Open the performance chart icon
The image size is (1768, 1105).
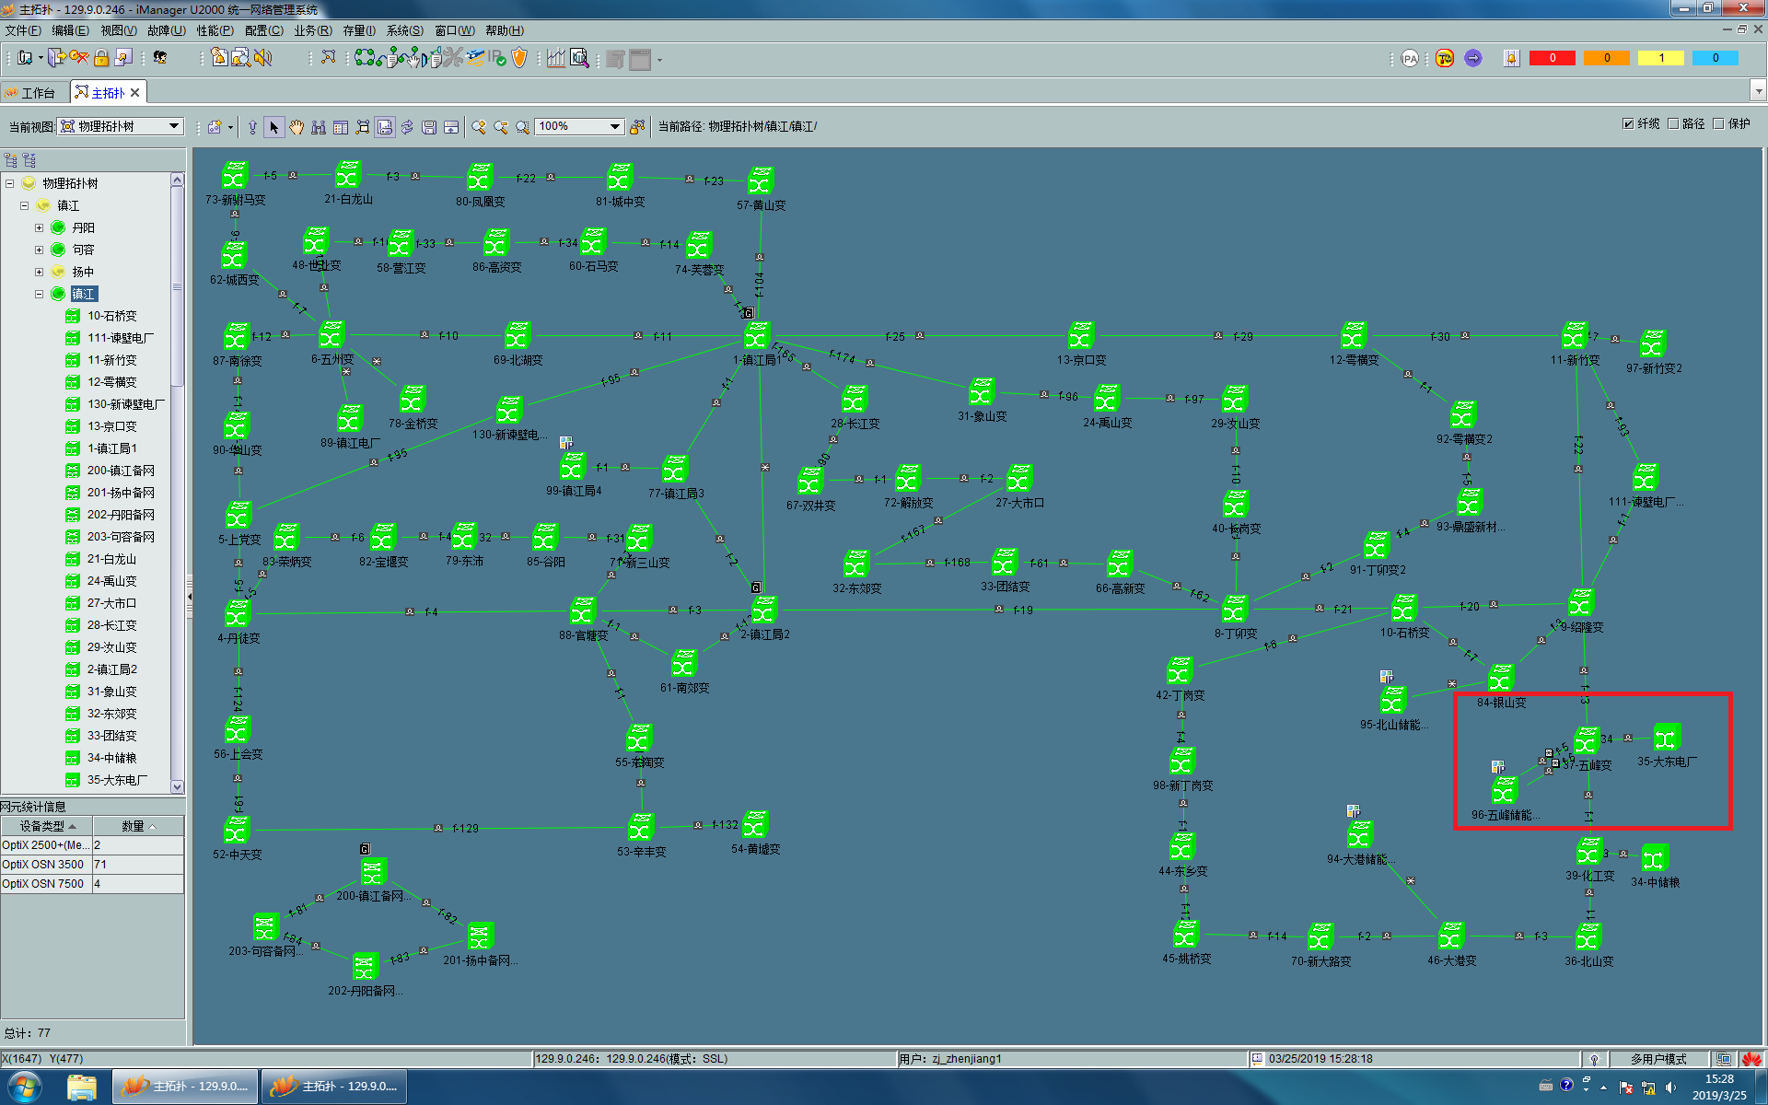point(556,58)
